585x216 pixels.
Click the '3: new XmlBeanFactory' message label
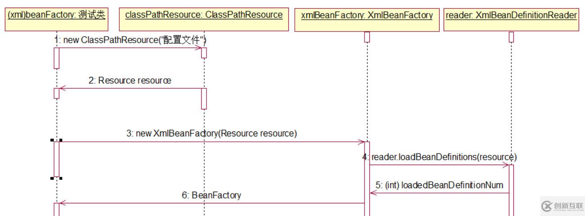coord(211,134)
